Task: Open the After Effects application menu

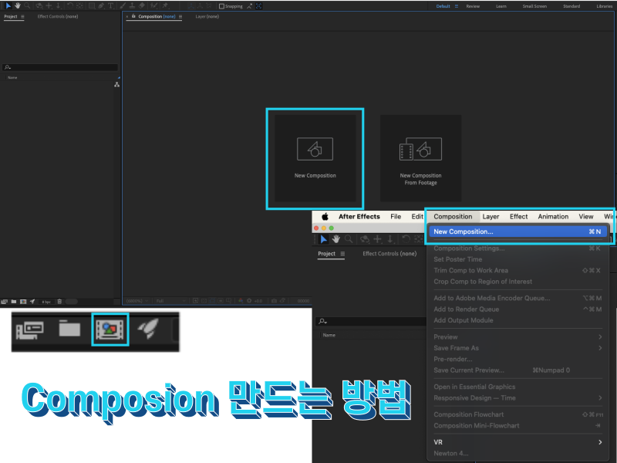Action: [359, 217]
